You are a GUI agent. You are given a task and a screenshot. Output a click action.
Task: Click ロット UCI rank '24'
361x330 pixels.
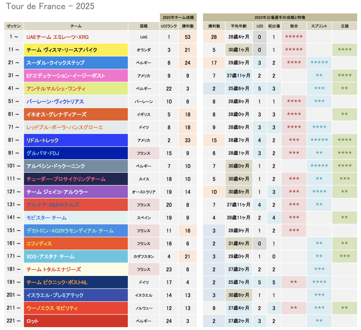point(169,321)
